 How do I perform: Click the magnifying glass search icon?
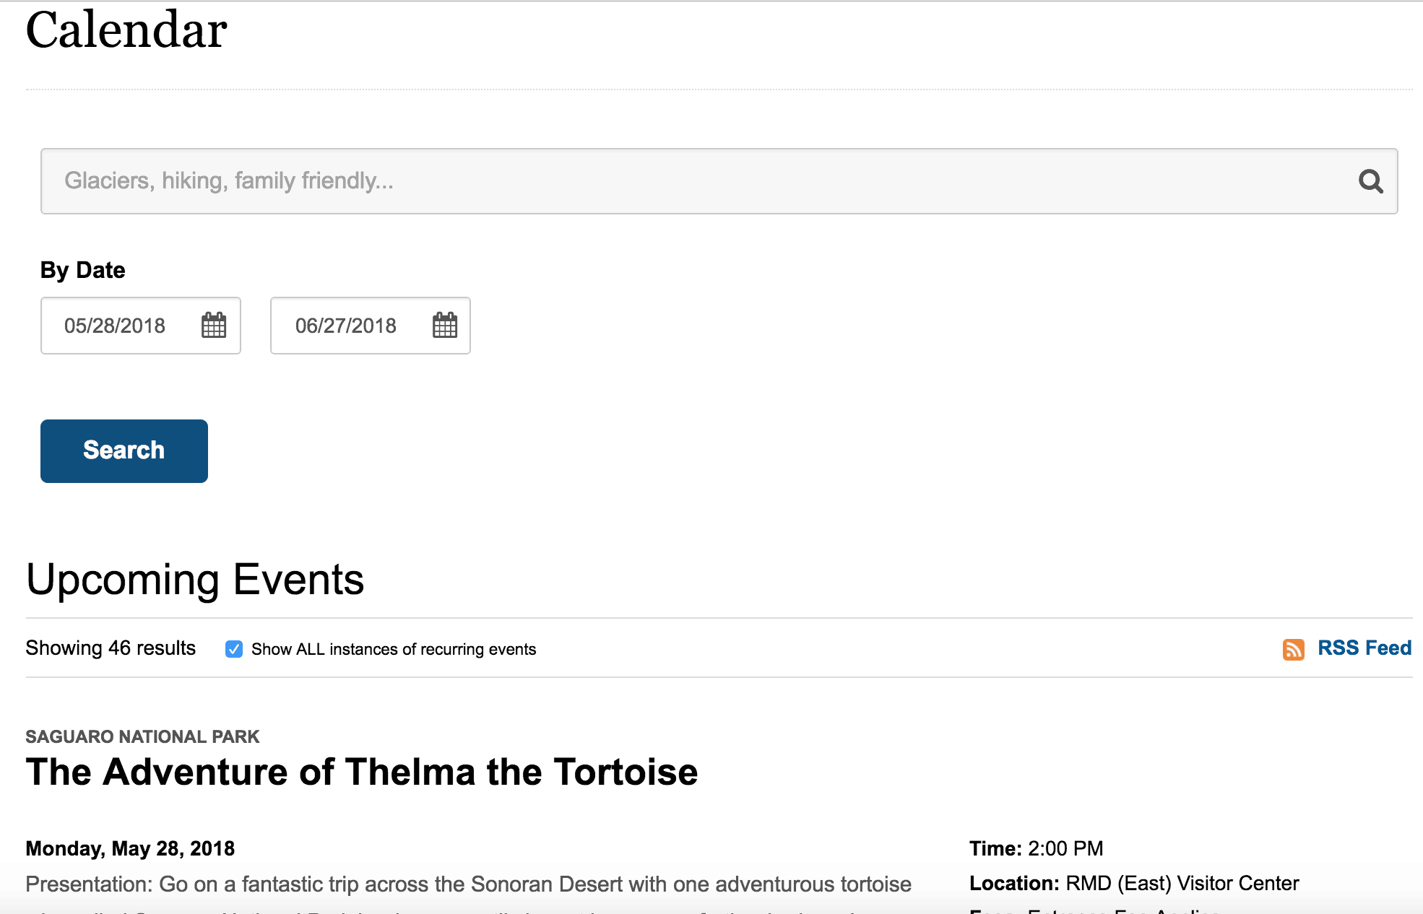click(x=1370, y=181)
